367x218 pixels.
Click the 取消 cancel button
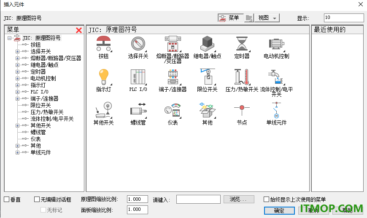[313, 210]
